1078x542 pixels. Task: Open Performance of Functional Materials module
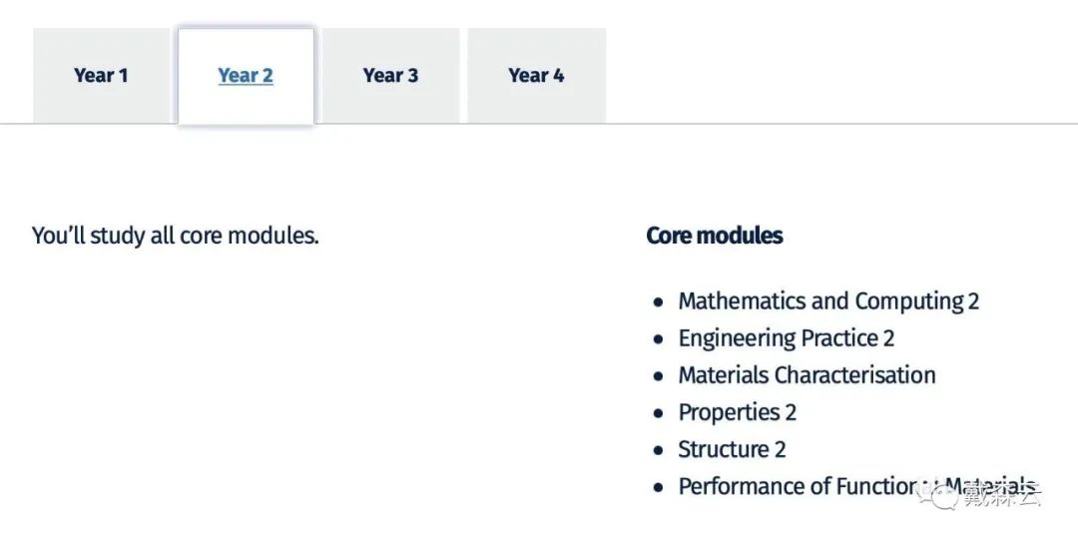click(856, 486)
